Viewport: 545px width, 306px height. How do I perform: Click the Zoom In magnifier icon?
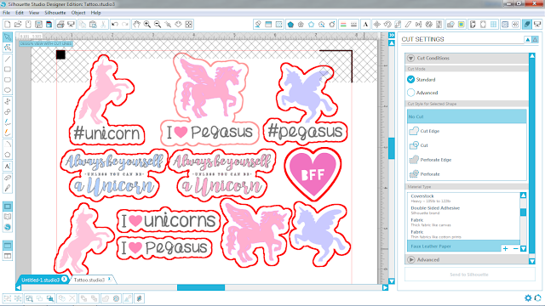pyautogui.click(x=147, y=25)
